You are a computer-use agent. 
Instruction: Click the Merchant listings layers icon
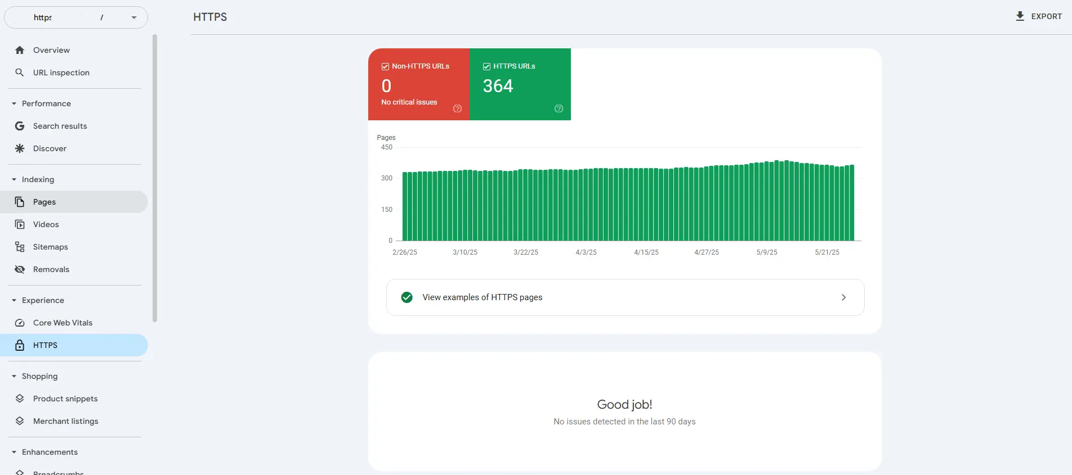(20, 421)
